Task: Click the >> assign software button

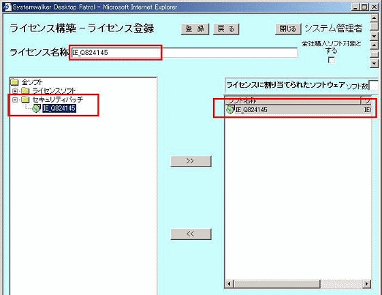Action: (x=191, y=161)
